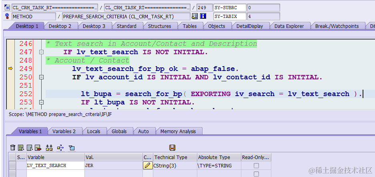The image size is (375, 177).
Task: Click the gear icon next to the METHOD field
Action: click(7, 16)
